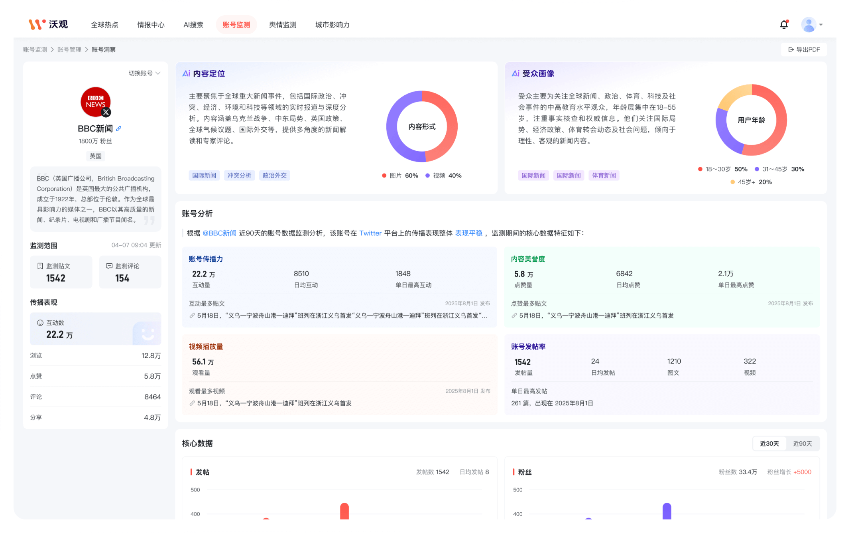Click the yellow 45岁+ legend dot
Screen dimensions: 850x533
click(732, 182)
